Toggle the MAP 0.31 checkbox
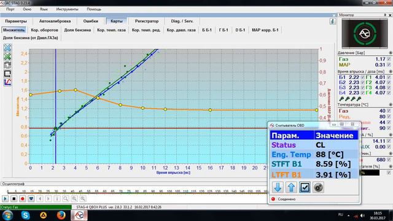The image size is (393, 221). 389,64
